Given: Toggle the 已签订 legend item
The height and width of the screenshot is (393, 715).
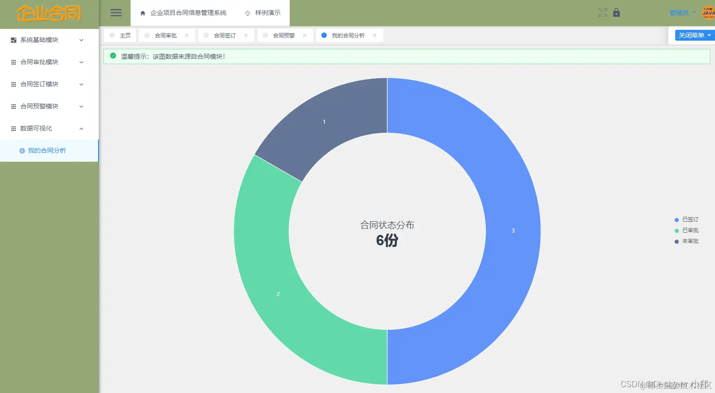Looking at the screenshot, I should [687, 220].
